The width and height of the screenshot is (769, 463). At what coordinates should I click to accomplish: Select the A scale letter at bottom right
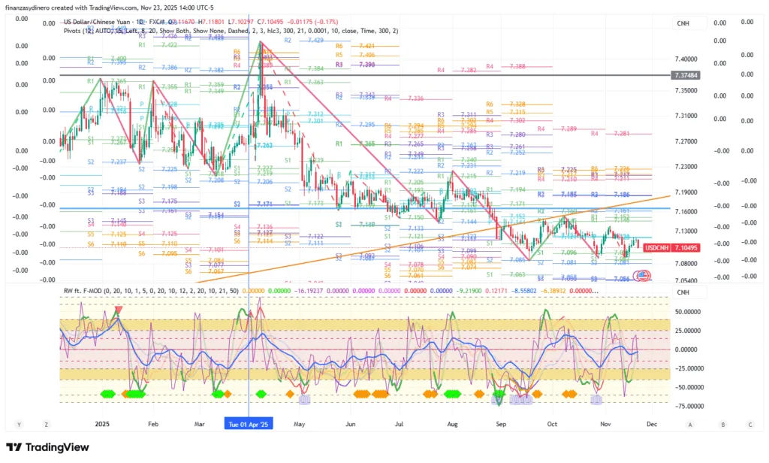[702, 424]
